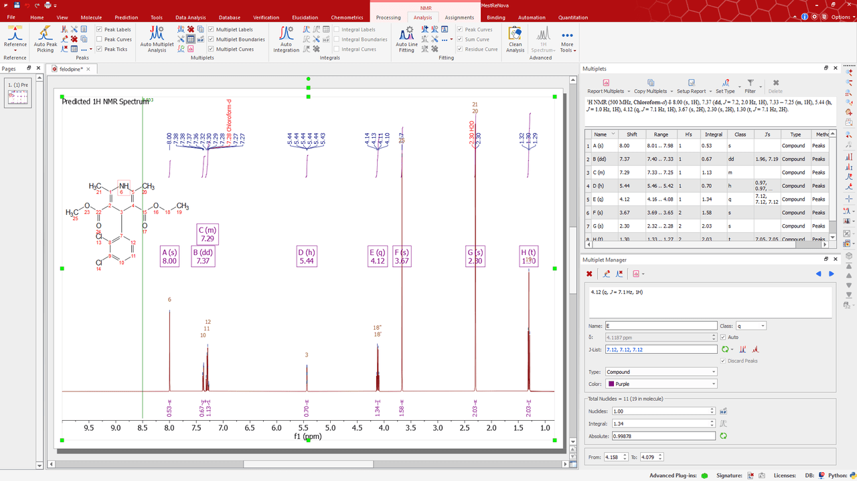Switch to the Processing ribbon tab
The image size is (857, 481).
pyautogui.click(x=388, y=17)
